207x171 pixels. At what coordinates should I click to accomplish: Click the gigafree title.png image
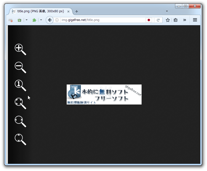click(x=104, y=94)
